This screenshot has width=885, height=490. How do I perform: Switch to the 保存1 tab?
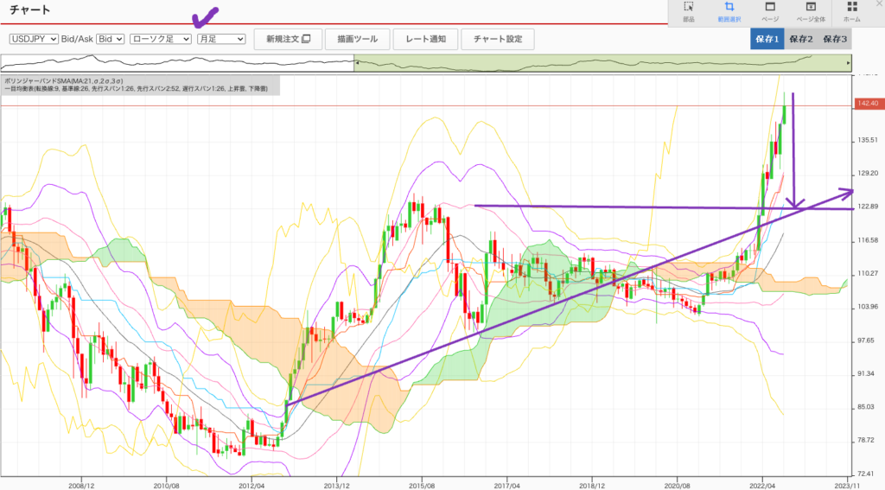click(x=767, y=39)
